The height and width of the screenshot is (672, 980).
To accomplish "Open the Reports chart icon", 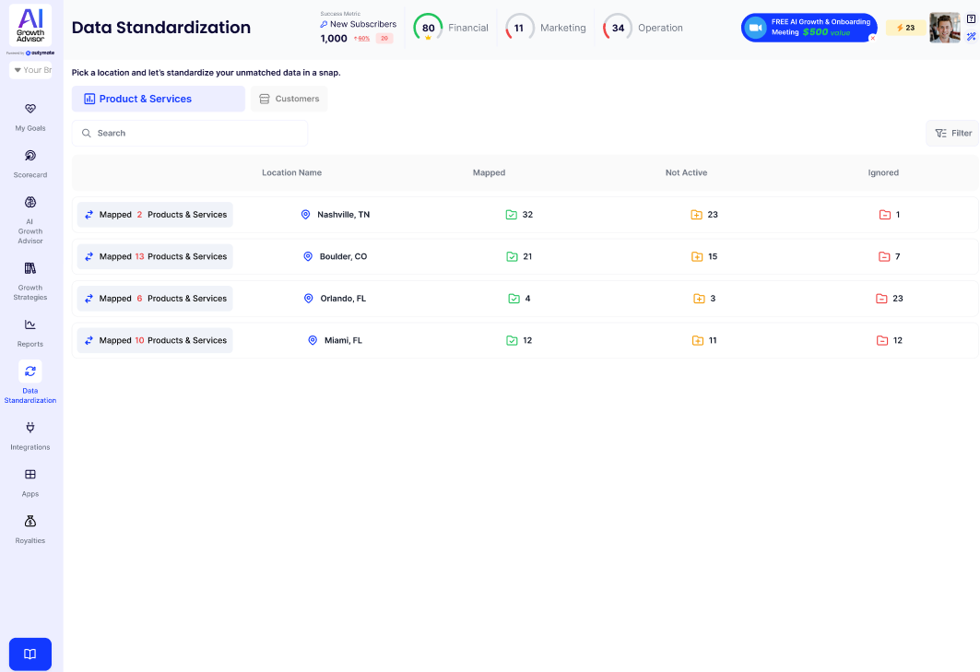I will [30, 324].
